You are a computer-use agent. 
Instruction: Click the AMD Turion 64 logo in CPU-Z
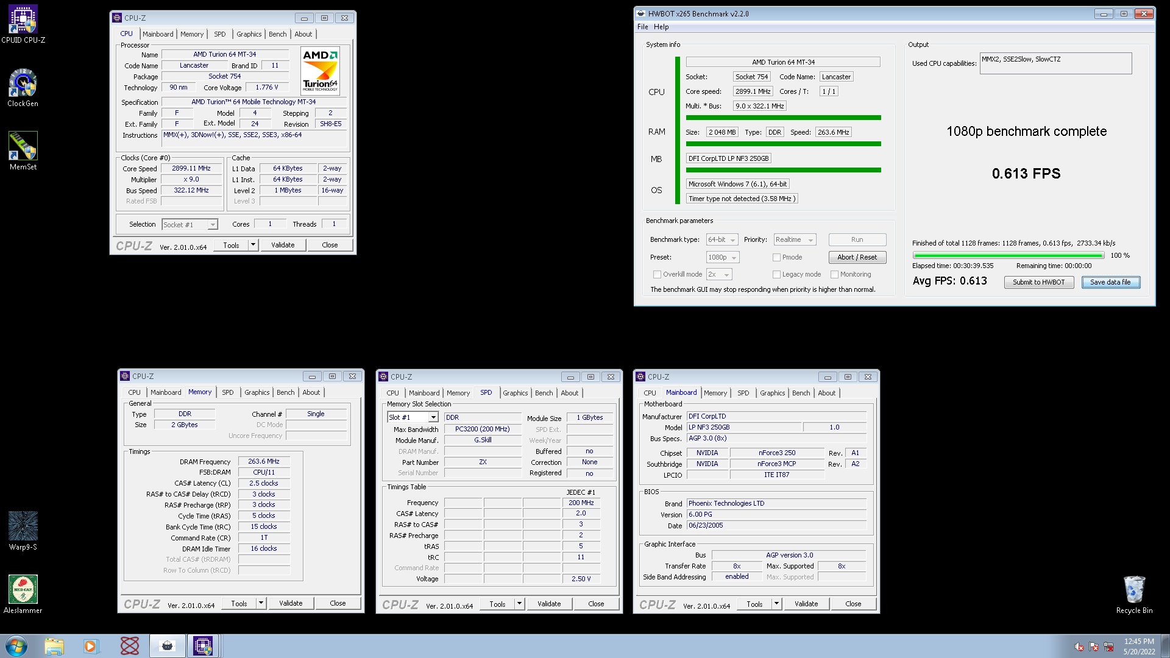[x=321, y=71]
